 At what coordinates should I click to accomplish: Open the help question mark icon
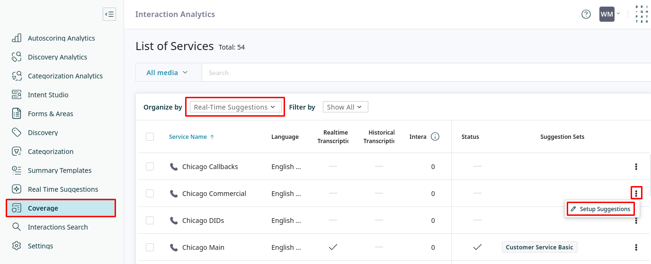[x=586, y=14]
